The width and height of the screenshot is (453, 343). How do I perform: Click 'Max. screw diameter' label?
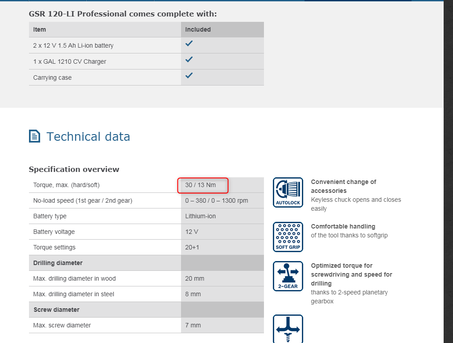point(62,325)
